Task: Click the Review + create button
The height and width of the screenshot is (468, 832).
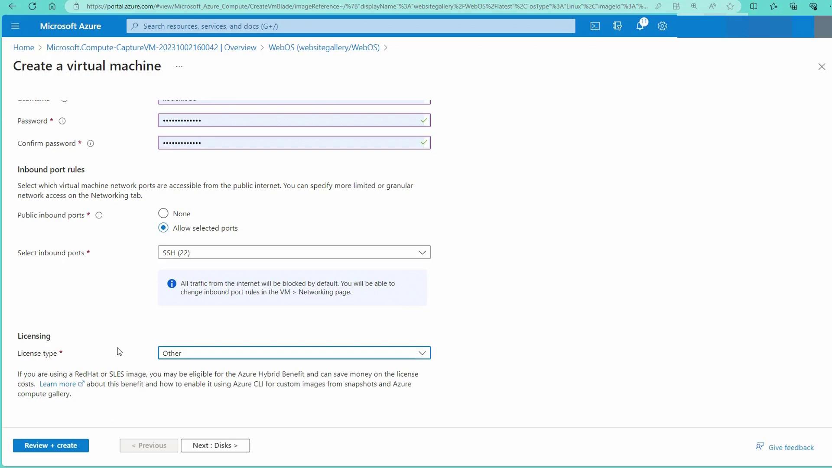Action: click(x=51, y=445)
